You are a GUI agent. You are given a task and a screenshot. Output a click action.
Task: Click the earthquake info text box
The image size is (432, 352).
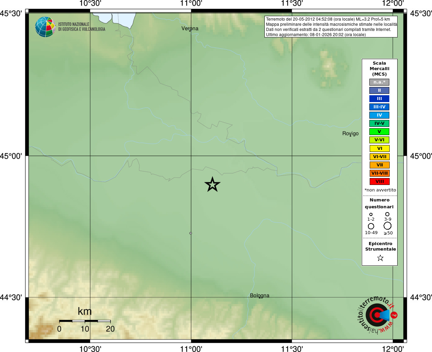(331, 27)
